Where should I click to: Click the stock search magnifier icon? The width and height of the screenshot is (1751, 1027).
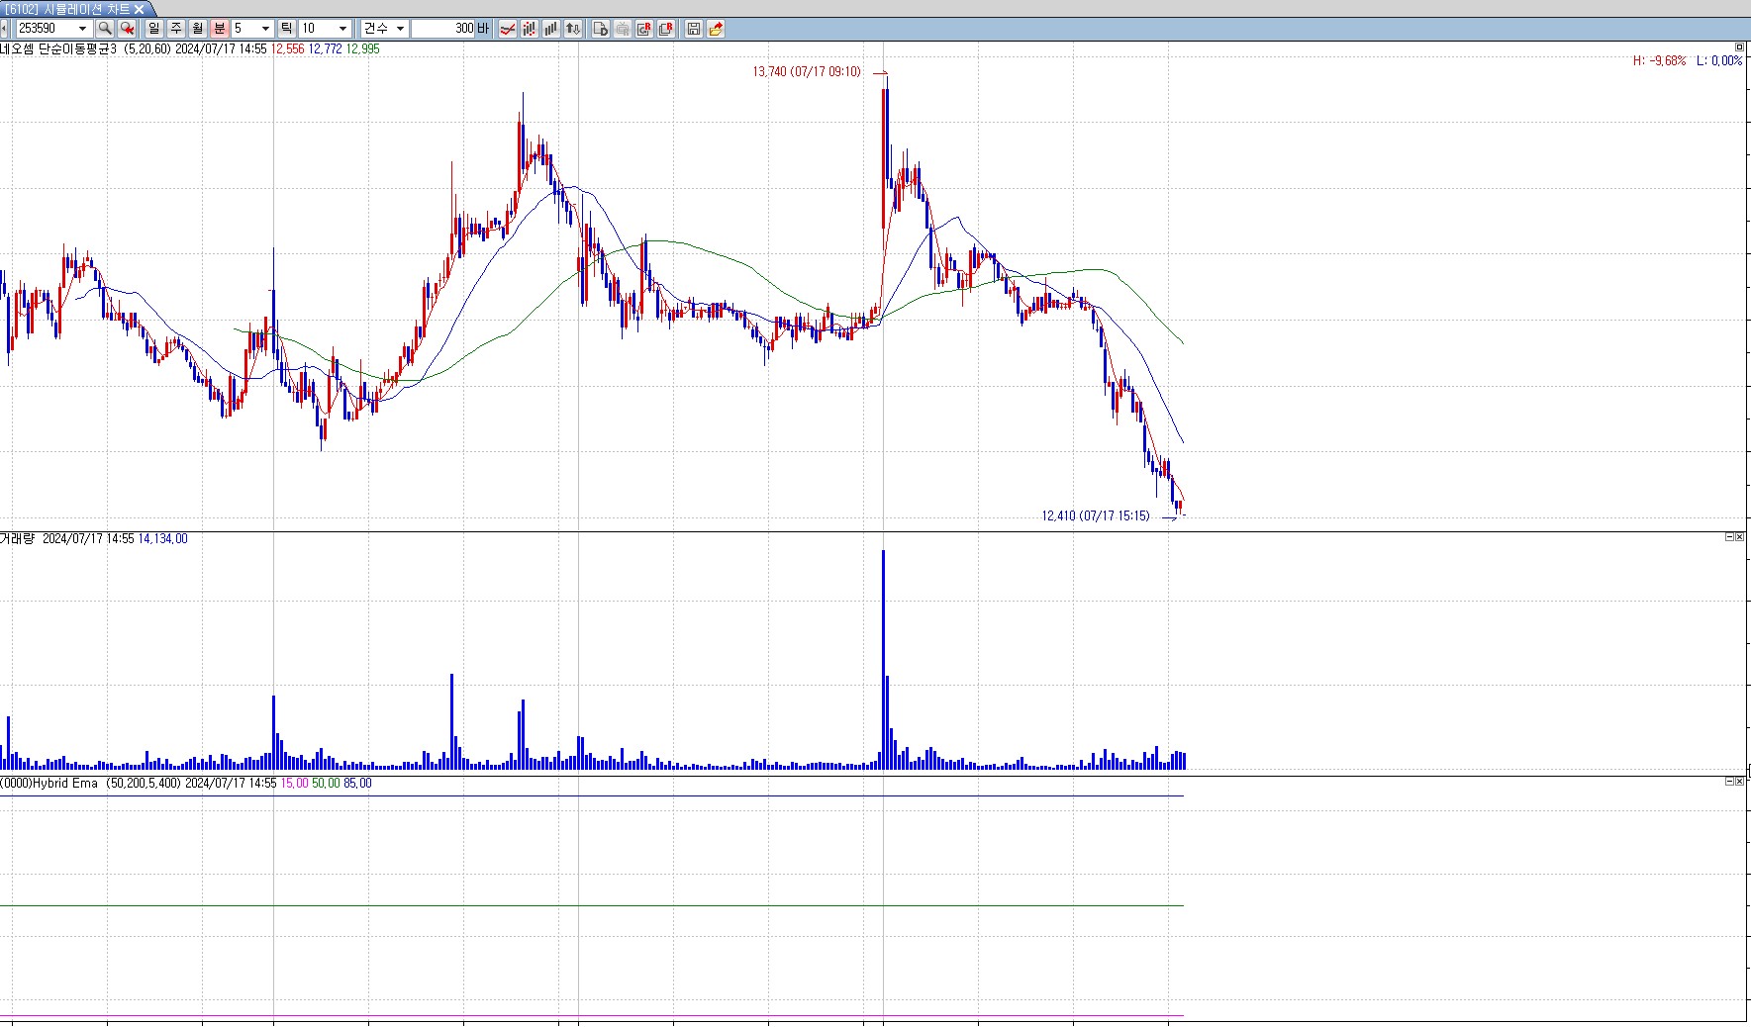104,29
